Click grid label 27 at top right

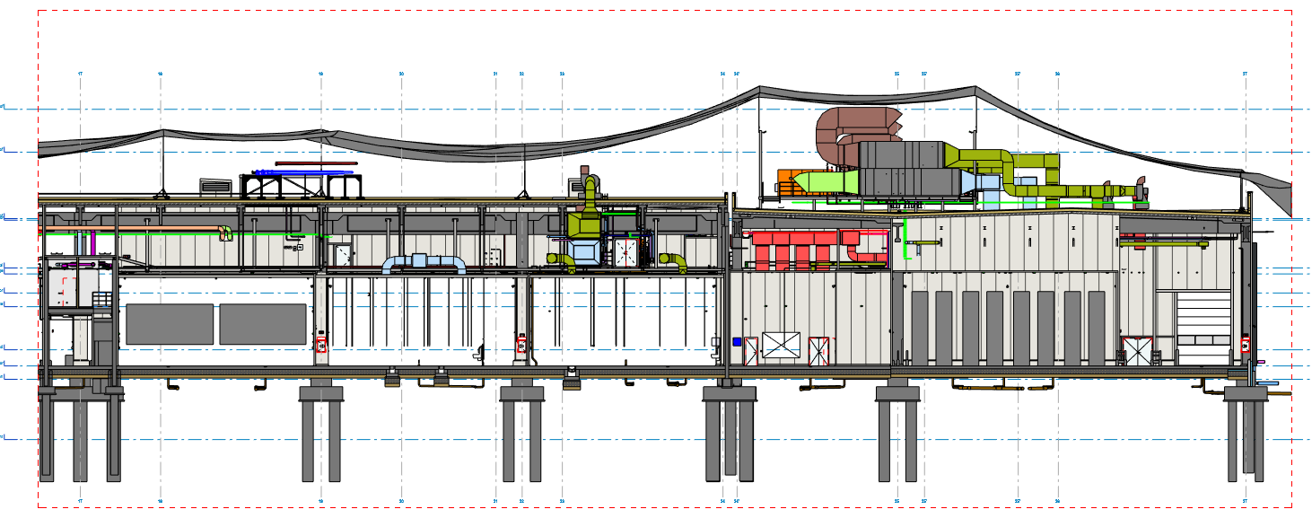[x=1245, y=74]
